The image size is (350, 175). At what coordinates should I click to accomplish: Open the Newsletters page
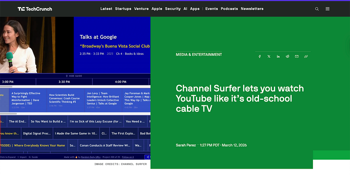click(252, 9)
